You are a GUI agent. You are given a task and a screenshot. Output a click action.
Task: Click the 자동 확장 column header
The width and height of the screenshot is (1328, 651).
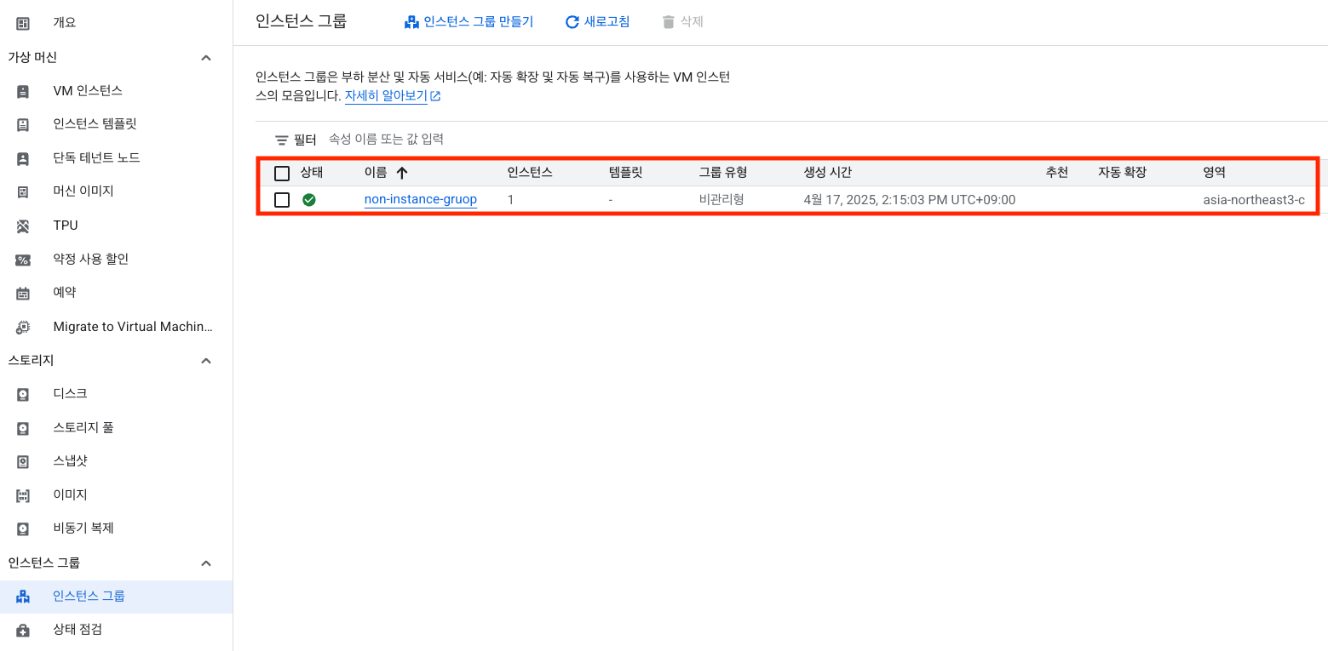[x=1122, y=172]
